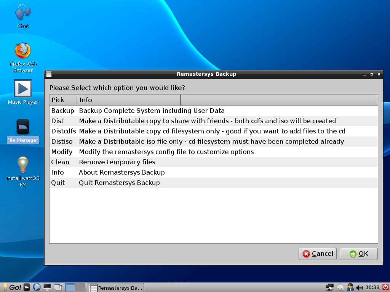Image resolution: width=390 pixels, height=292 pixels.
Task: Open the Go! start menu in taskbar
Action: pos(12,287)
